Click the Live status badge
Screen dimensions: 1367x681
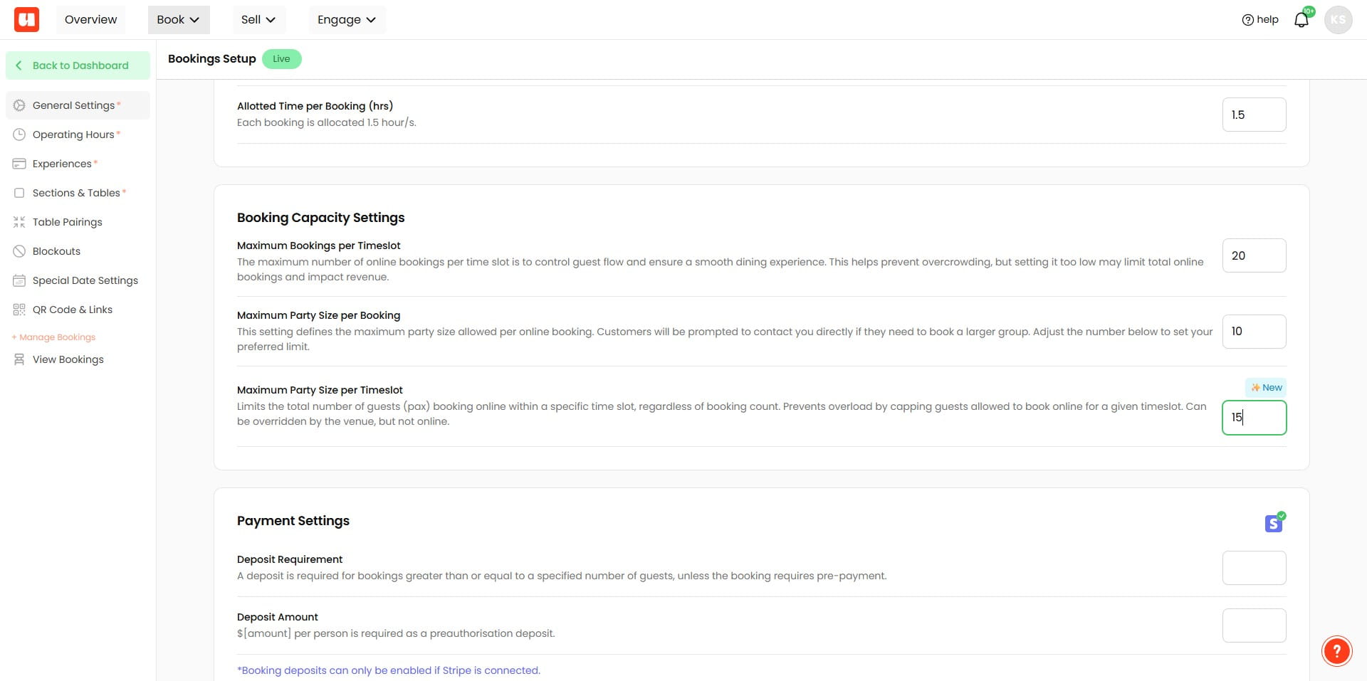point(281,58)
